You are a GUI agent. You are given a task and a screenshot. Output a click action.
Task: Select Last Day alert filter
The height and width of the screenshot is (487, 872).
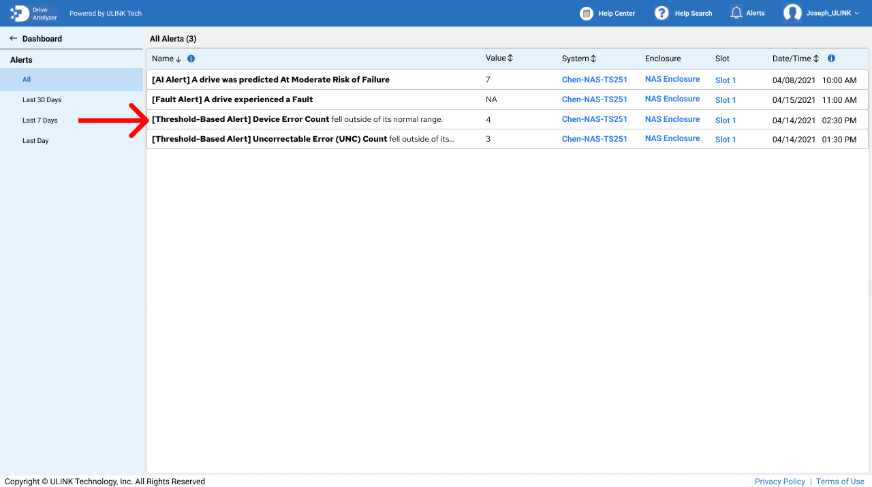tap(35, 141)
